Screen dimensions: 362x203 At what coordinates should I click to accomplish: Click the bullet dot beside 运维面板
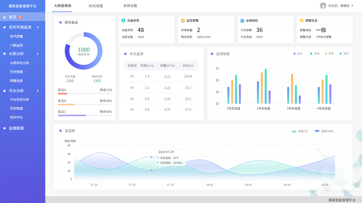click(x=4, y=129)
